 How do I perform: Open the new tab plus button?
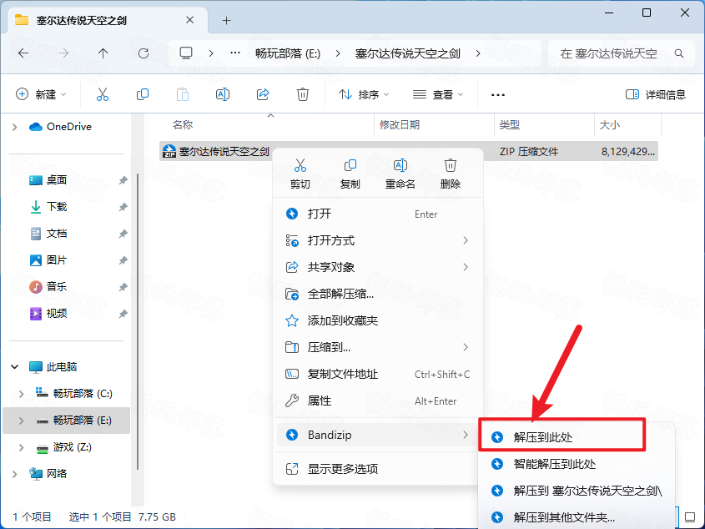point(227,21)
